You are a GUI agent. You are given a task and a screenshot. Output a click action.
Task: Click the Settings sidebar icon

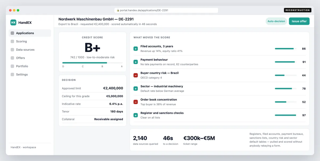tap(12, 74)
